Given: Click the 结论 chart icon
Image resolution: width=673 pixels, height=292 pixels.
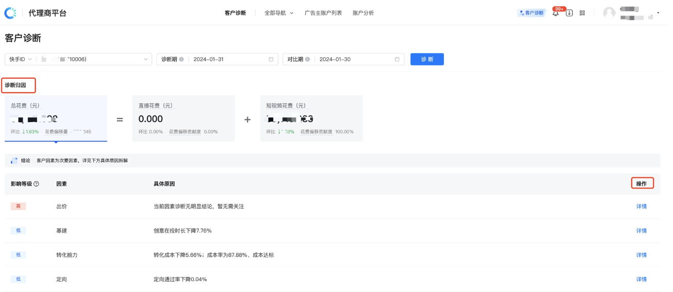Looking at the screenshot, I should tap(14, 161).
